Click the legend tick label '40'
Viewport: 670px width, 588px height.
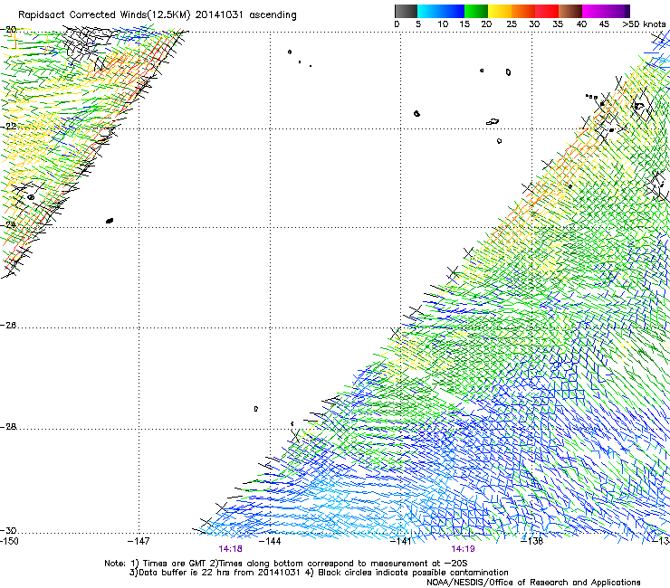[581, 24]
